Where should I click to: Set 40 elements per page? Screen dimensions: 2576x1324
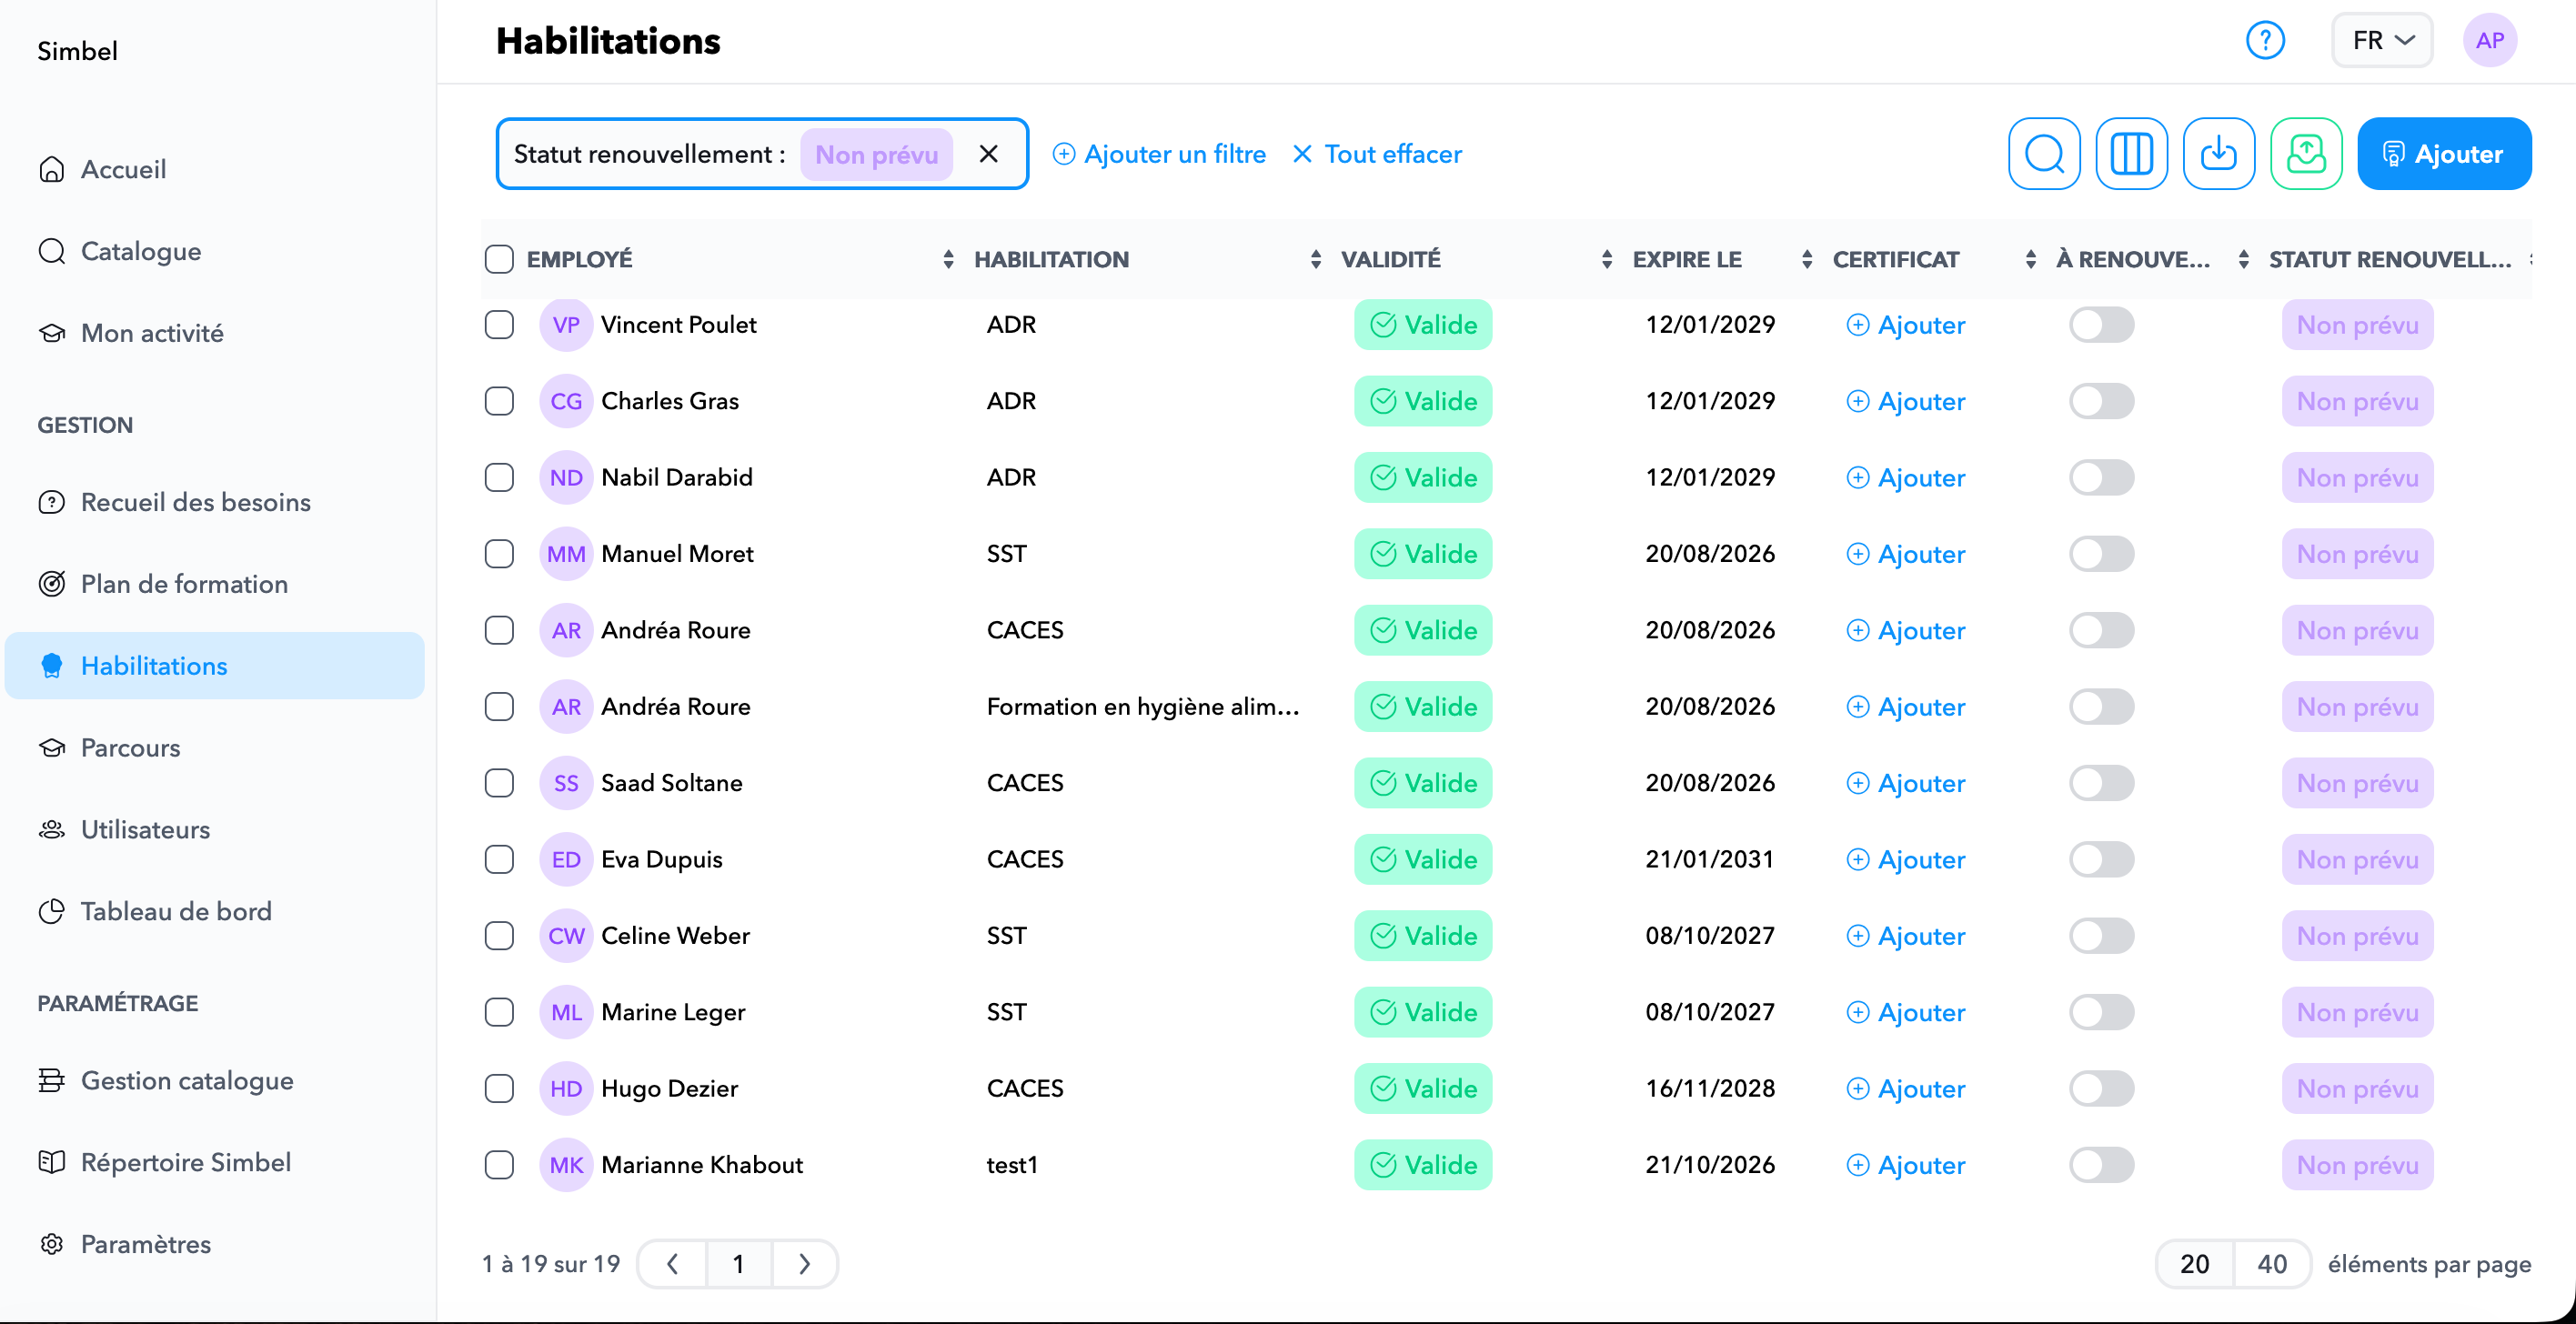click(2271, 1264)
